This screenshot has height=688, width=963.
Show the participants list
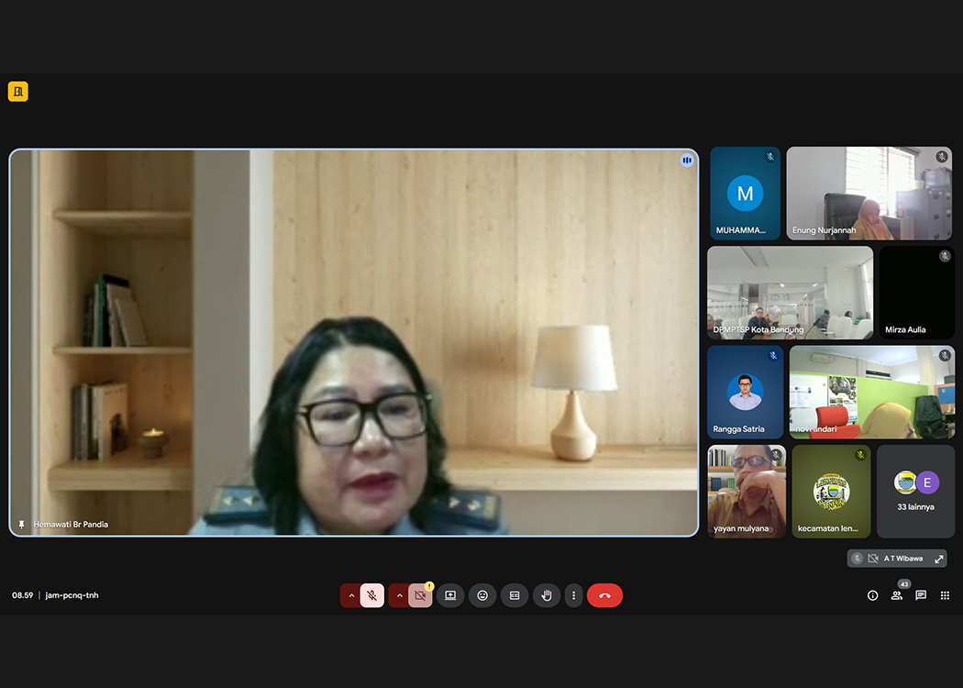tap(897, 595)
